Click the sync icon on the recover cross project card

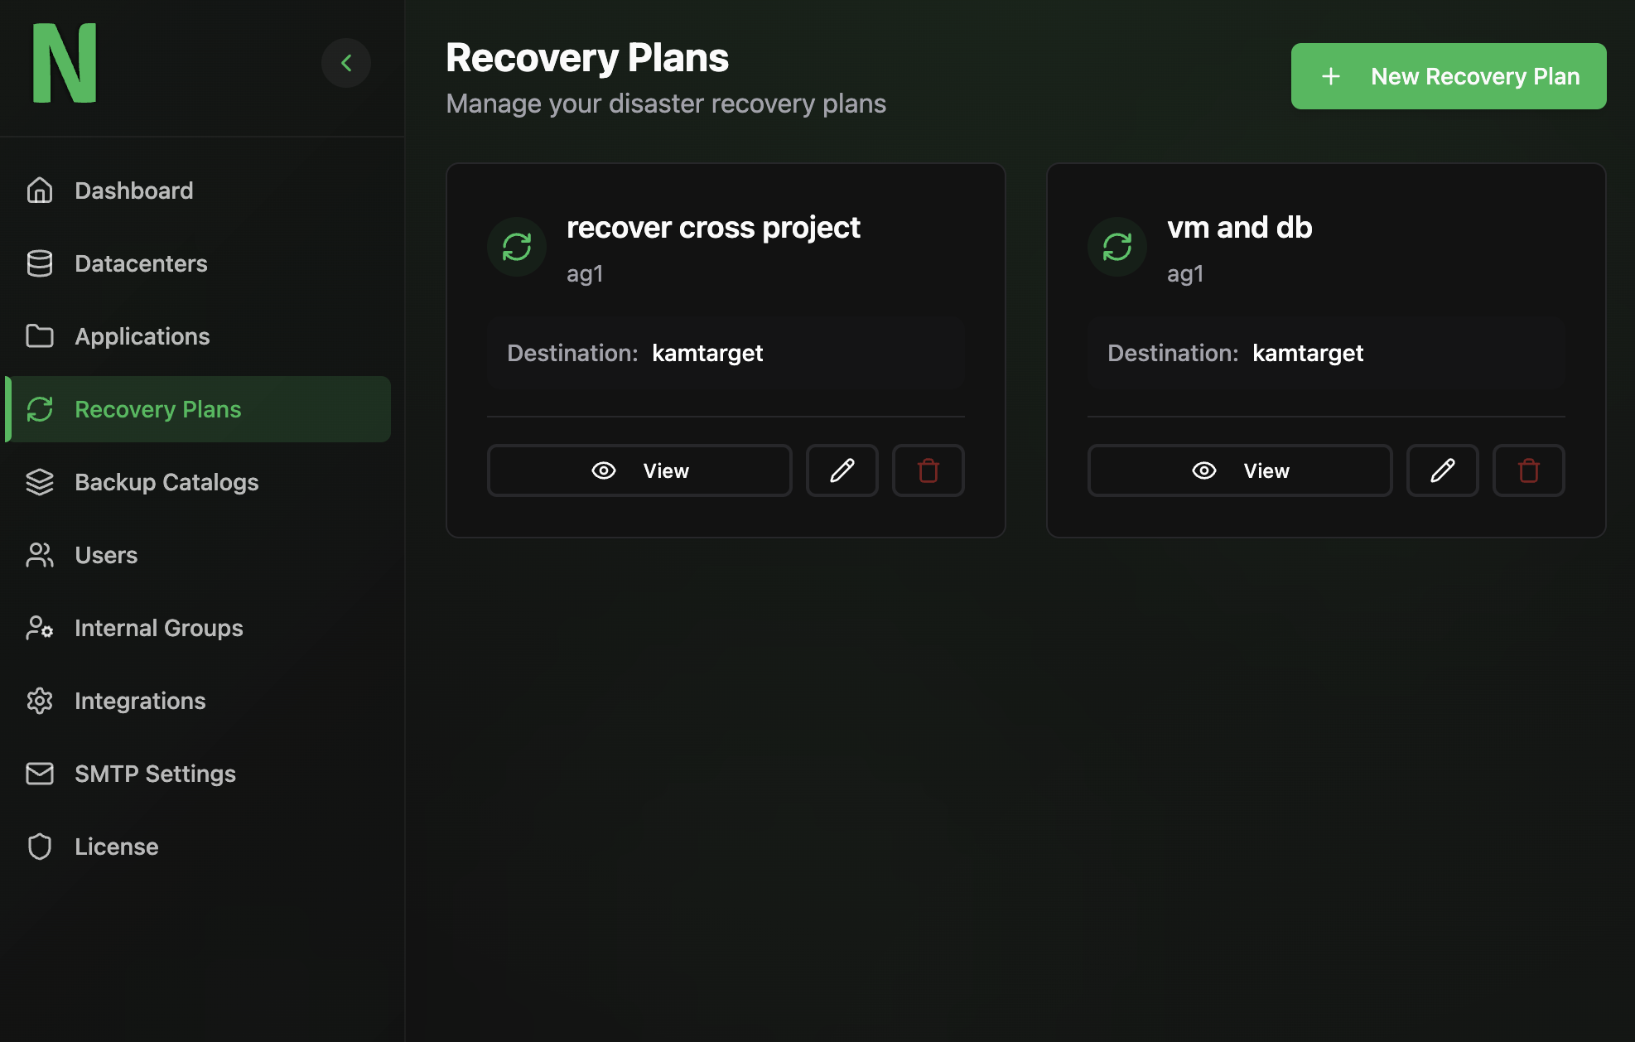(x=517, y=247)
